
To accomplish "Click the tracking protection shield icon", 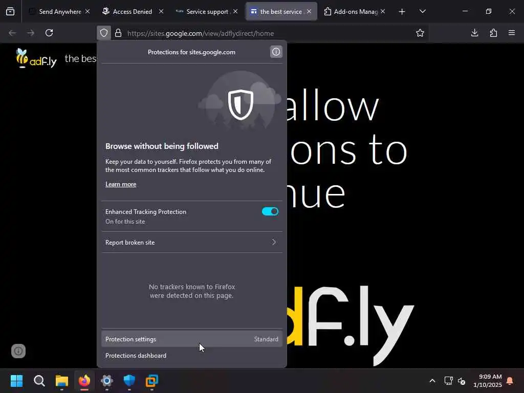I will click(104, 33).
